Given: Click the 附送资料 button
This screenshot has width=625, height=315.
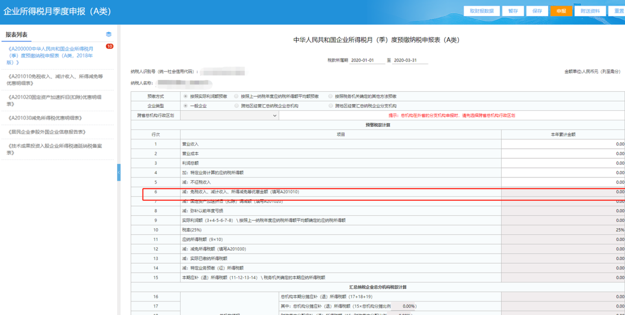Looking at the screenshot, I should click(590, 11).
